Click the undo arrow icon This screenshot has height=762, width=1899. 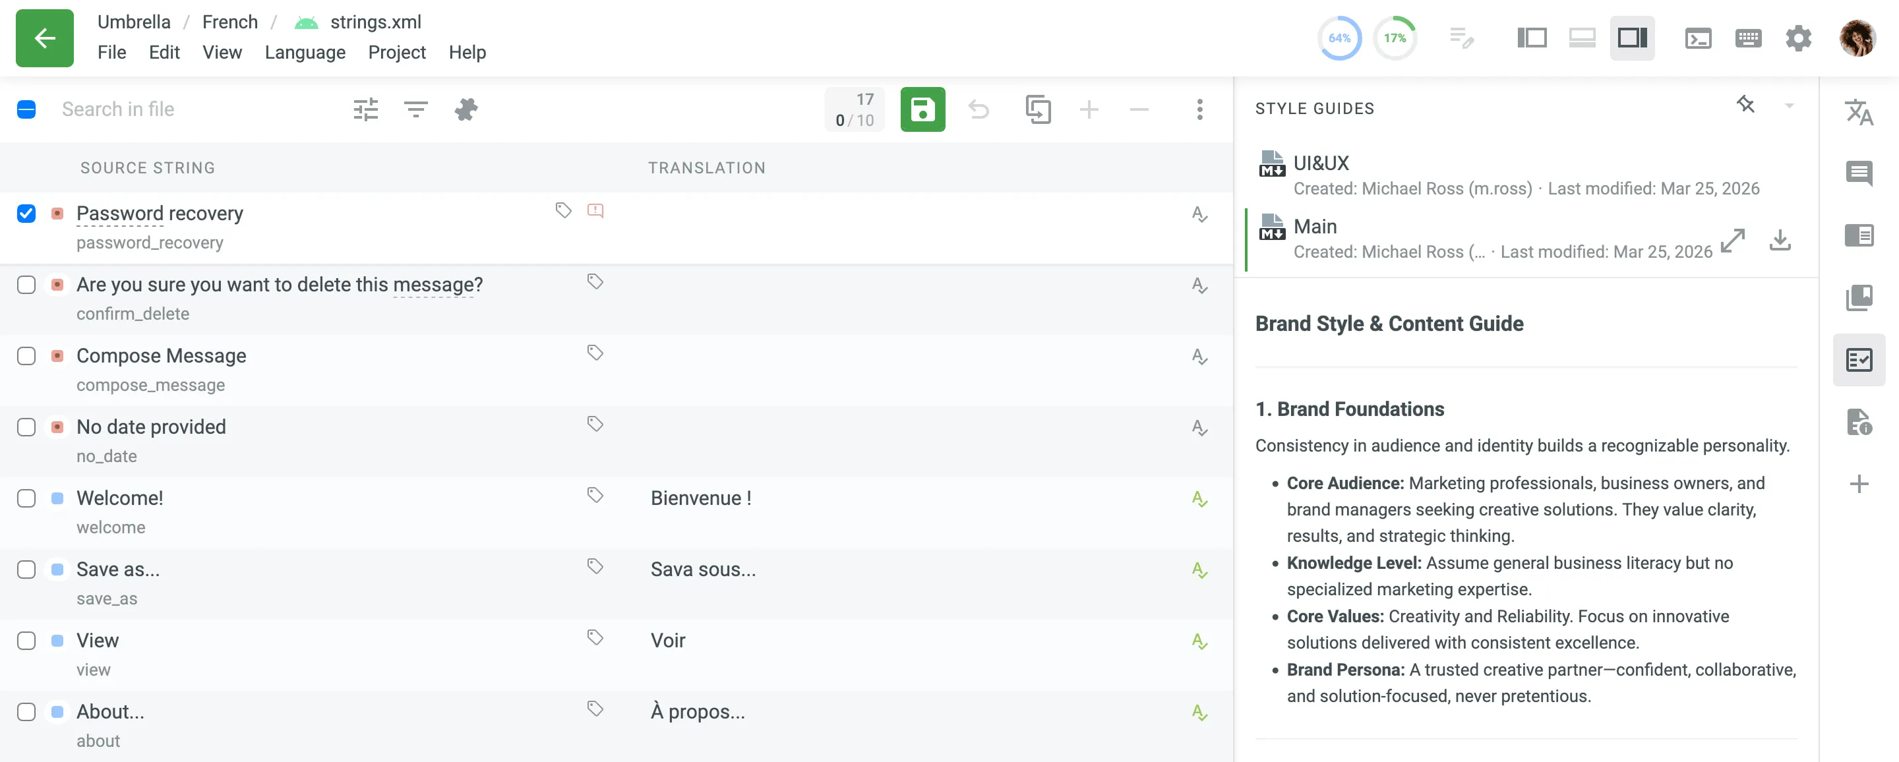click(979, 110)
